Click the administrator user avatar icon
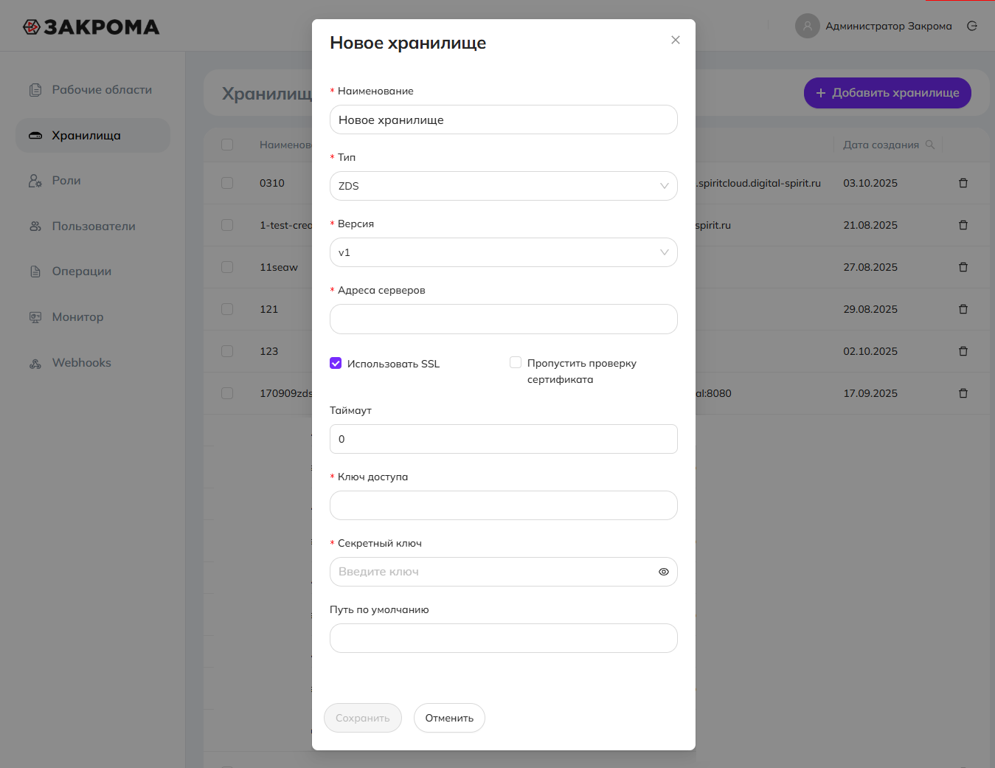This screenshot has height=768, width=995. pyautogui.click(x=807, y=26)
